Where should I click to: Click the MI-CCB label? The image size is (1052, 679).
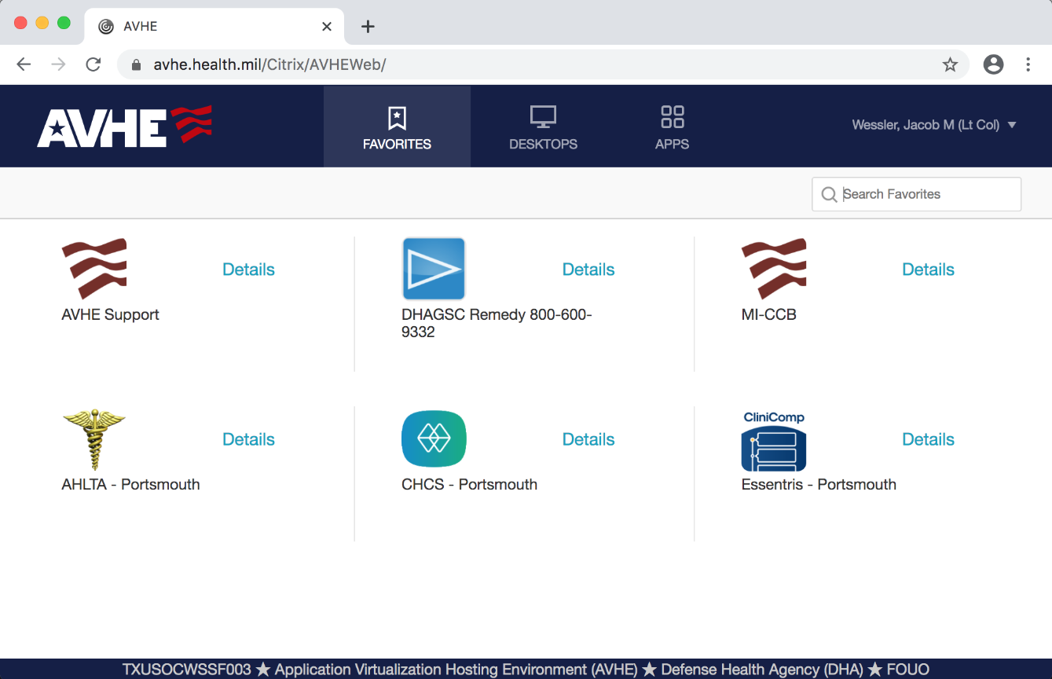(x=768, y=314)
